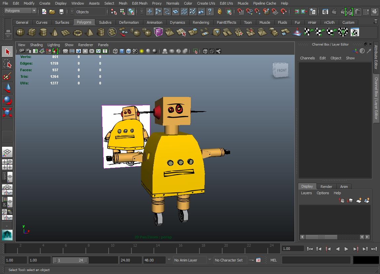Switch to the Rendering shelf tab
The image size is (380, 274).
(201, 22)
